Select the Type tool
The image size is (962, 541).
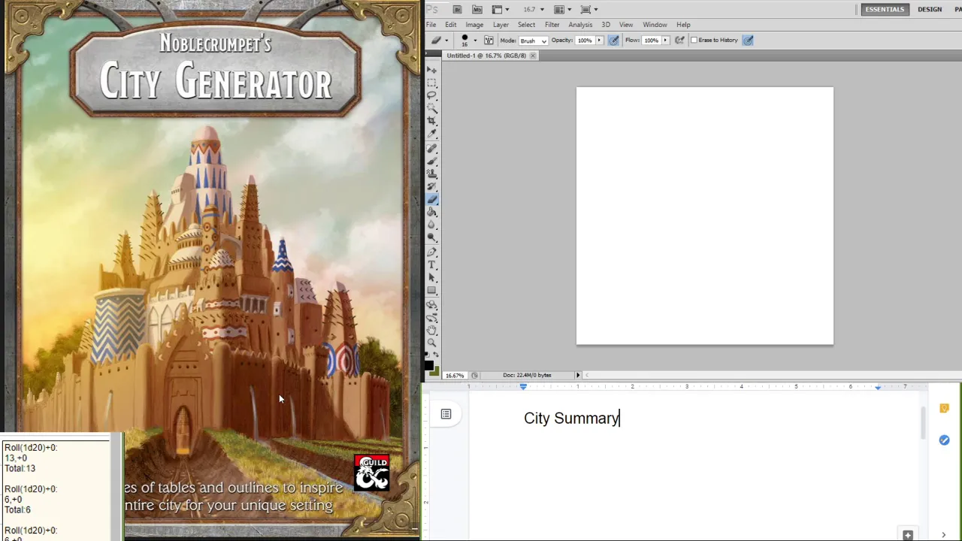click(432, 265)
